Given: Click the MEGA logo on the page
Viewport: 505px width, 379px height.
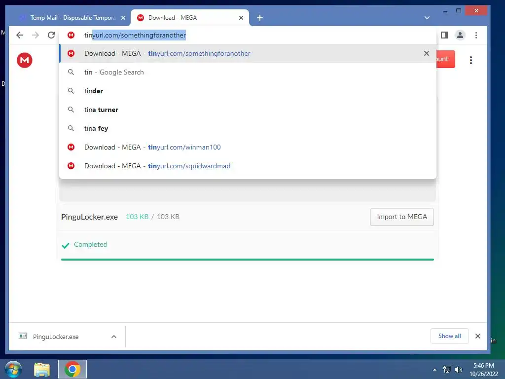Looking at the screenshot, I should pos(25,60).
